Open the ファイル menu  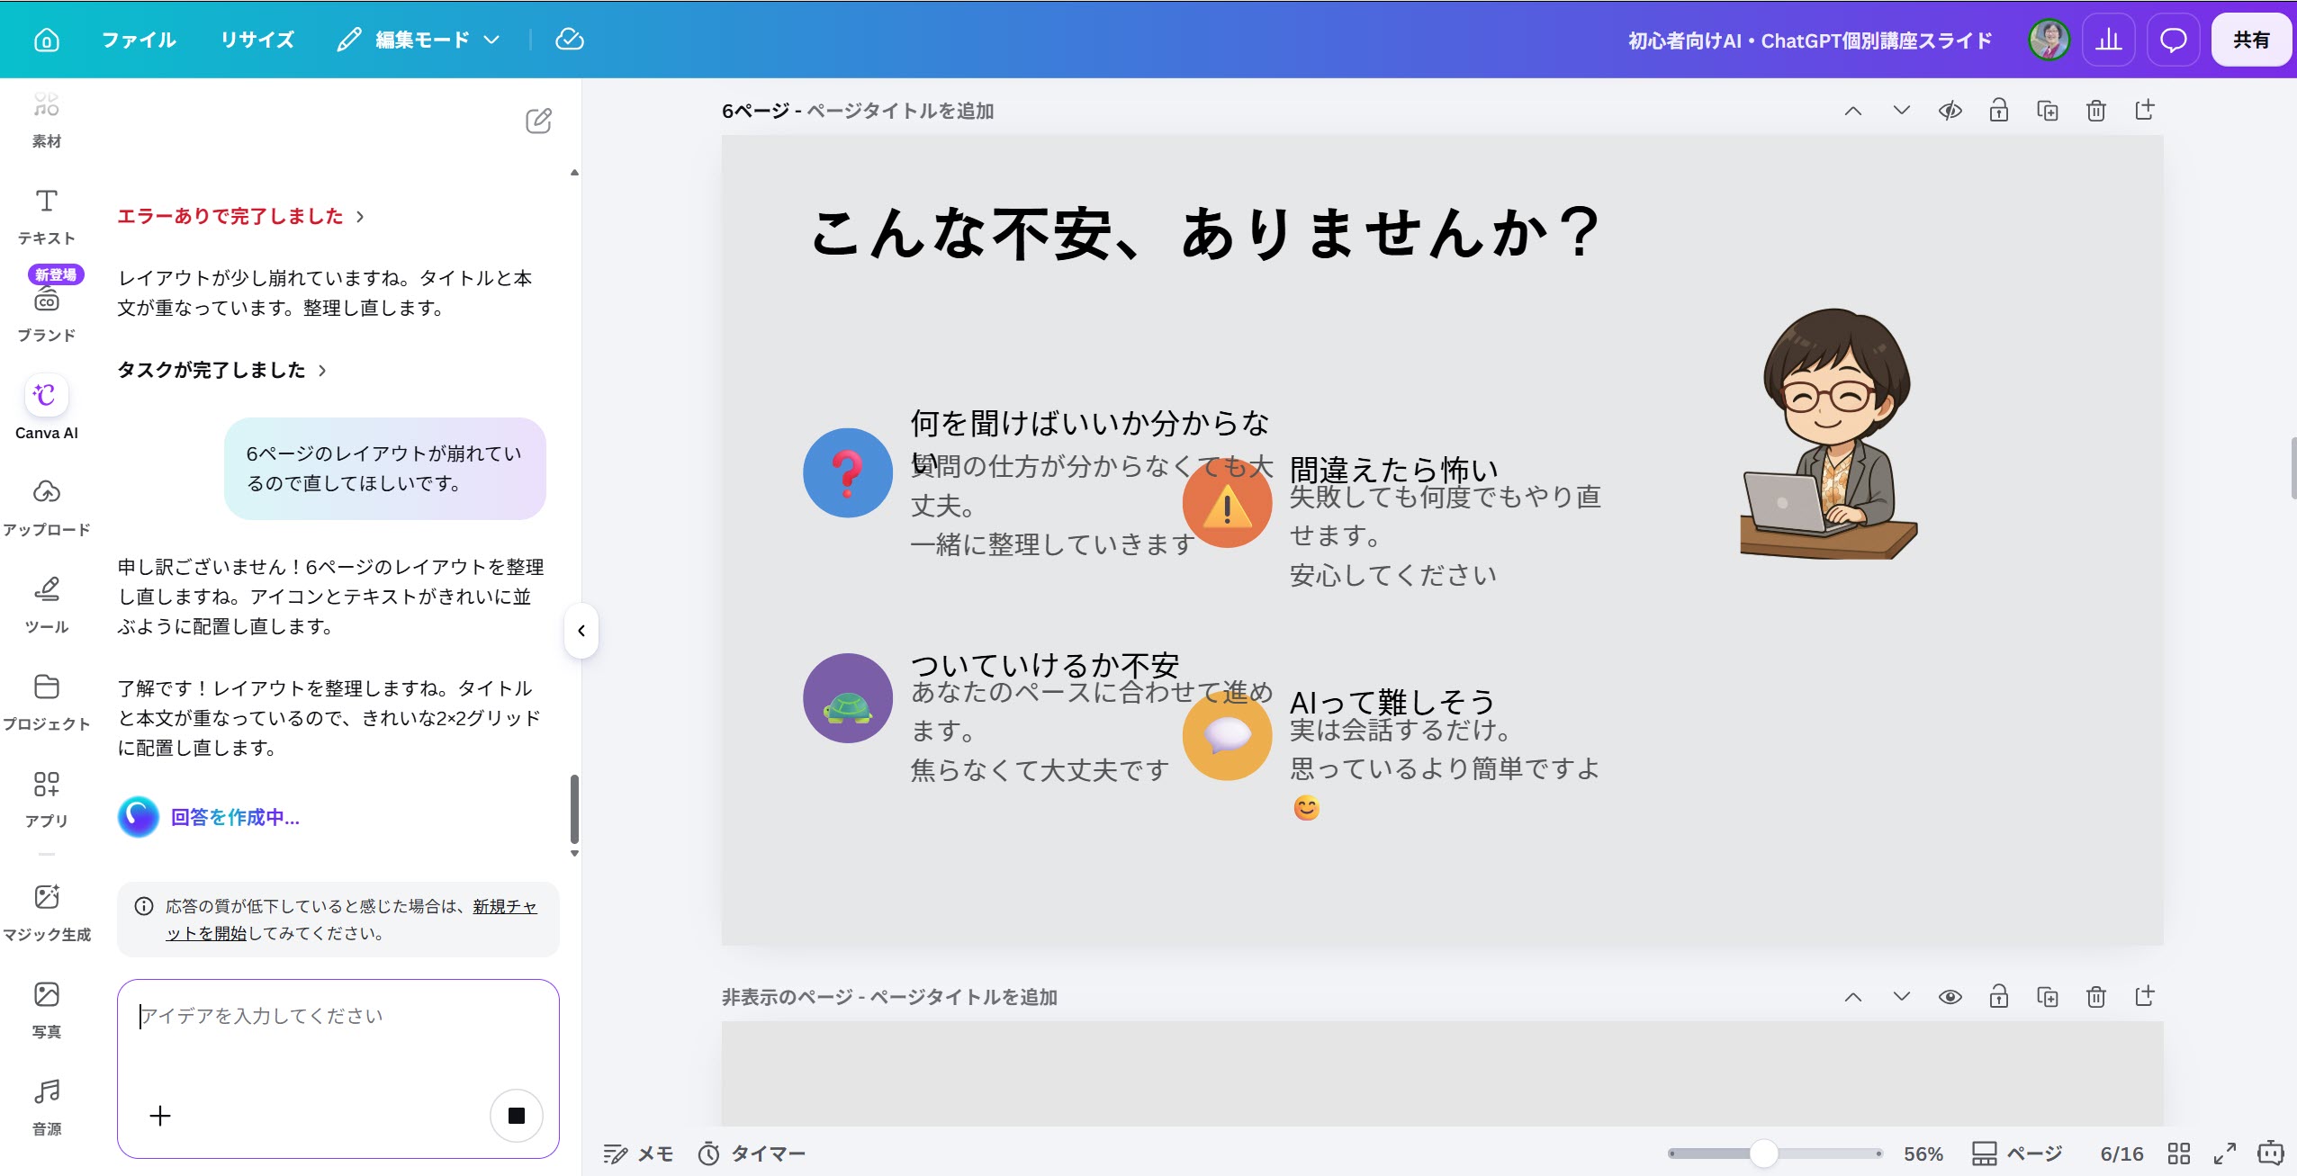(139, 40)
